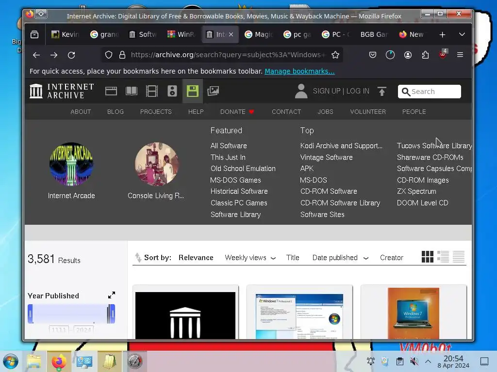
Task: Click LOG IN link
Action: 358,91
